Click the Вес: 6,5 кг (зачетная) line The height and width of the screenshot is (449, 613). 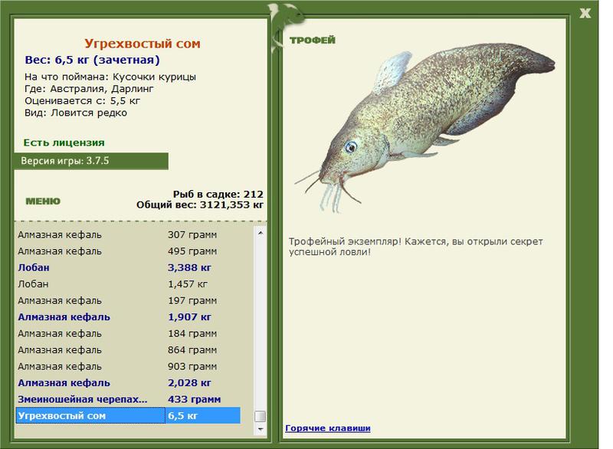pos(92,60)
